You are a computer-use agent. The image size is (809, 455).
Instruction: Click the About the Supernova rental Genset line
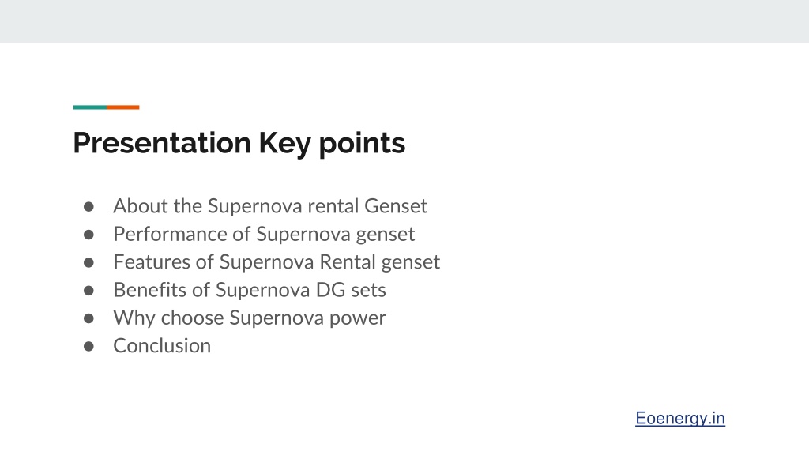click(270, 206)
